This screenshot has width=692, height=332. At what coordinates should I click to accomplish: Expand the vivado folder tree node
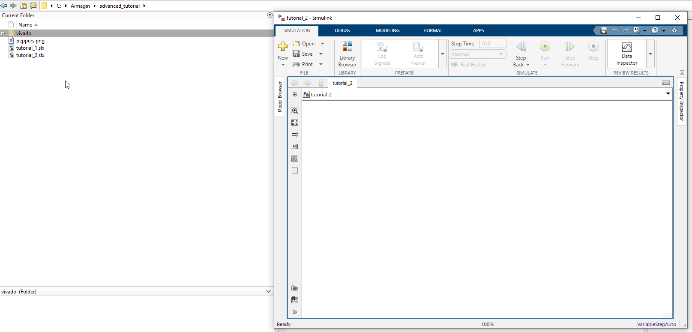tap(3, 33)
